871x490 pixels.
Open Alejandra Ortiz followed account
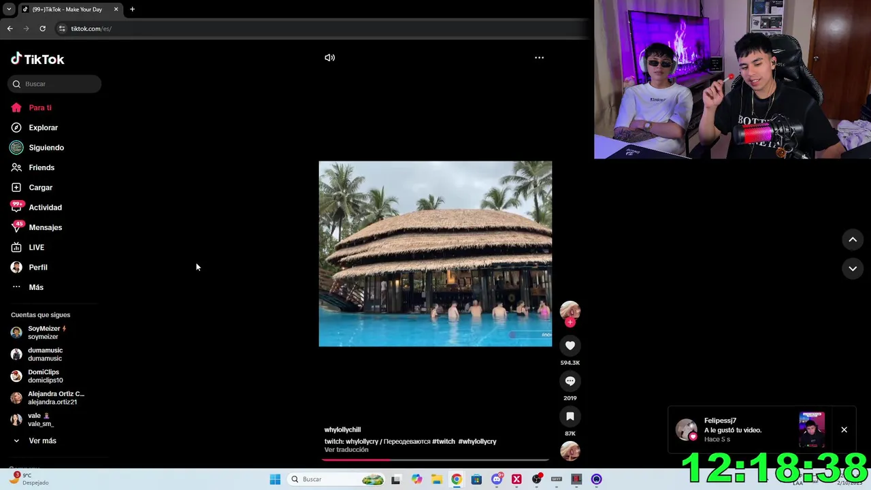click(x=48, y=398)
